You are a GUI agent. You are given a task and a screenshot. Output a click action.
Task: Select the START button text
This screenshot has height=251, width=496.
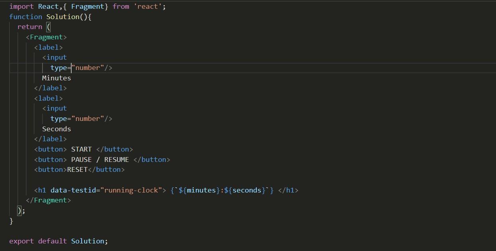[81, 149]
